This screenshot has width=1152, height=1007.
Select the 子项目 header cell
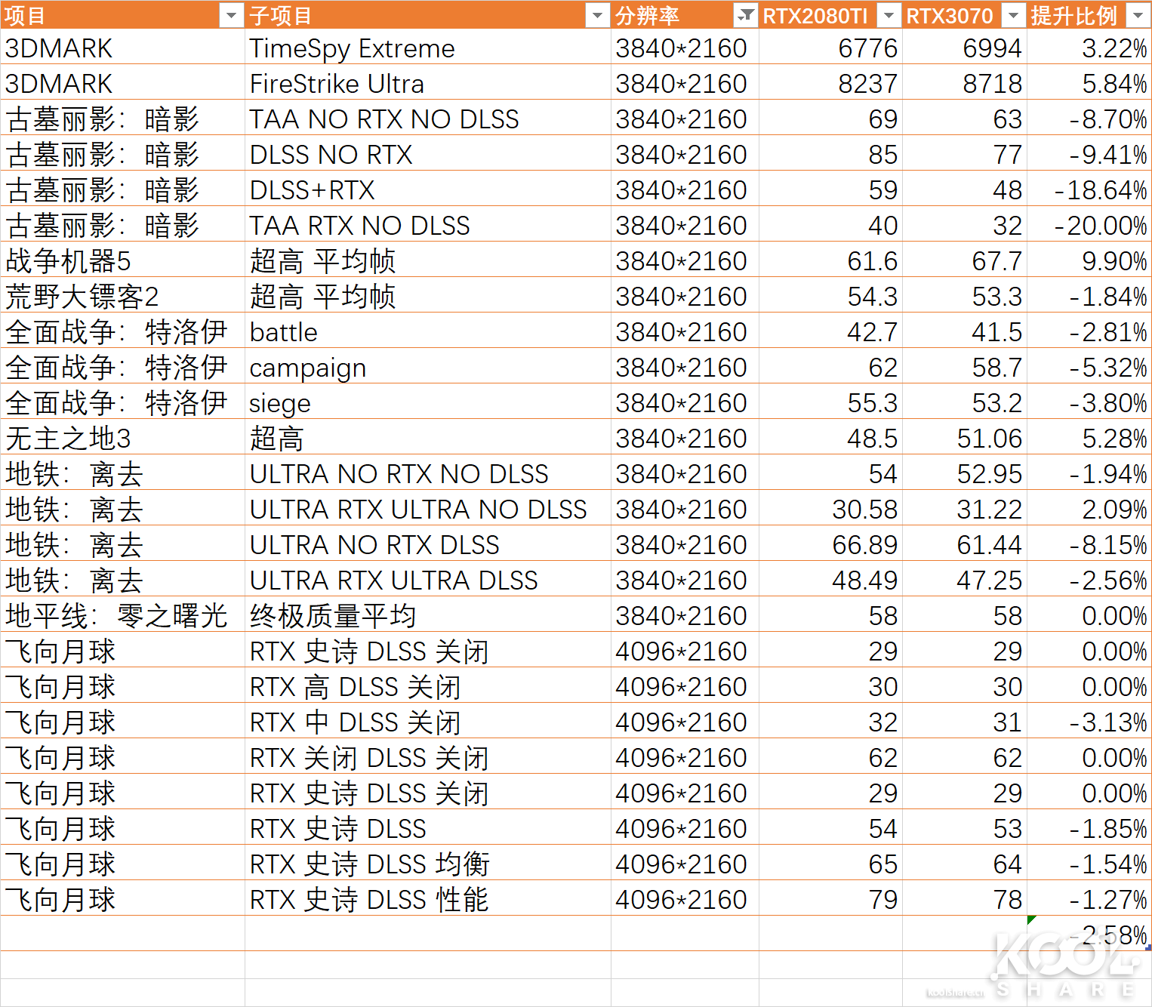coord(428,14)
